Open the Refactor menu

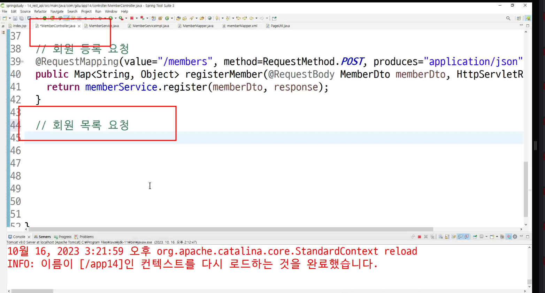(40, 11)
